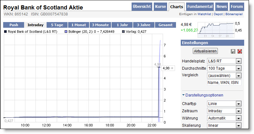Click the save settings floppy disk icon
Screen dimensions: 254x134
233,51
